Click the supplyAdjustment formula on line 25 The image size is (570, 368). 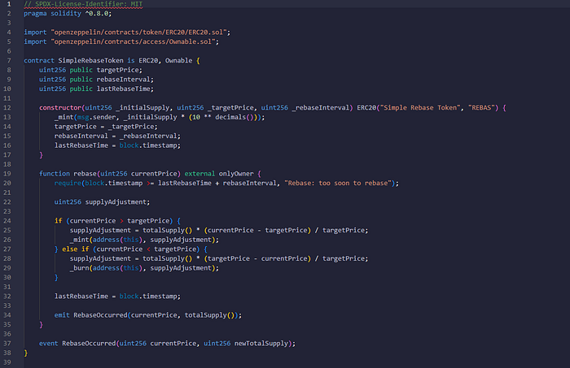(x=219, y=230)
